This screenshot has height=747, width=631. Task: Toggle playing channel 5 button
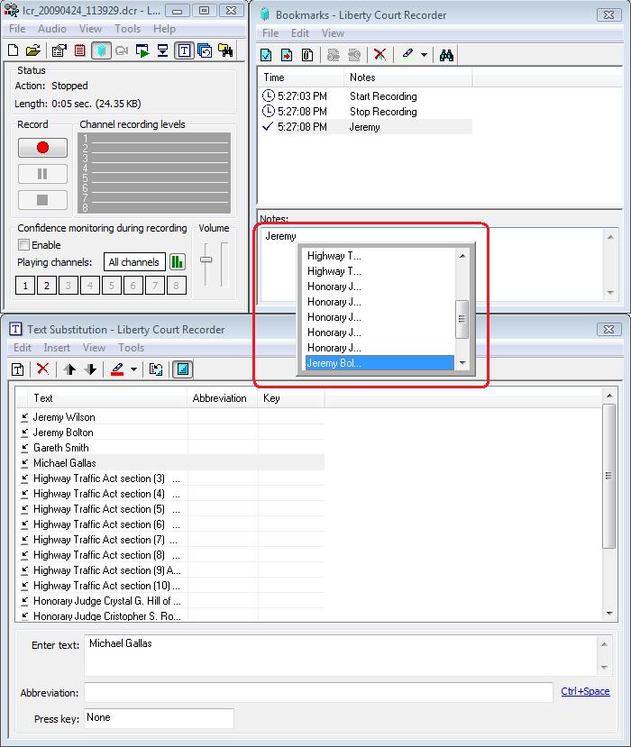click(x=112, y=286)
